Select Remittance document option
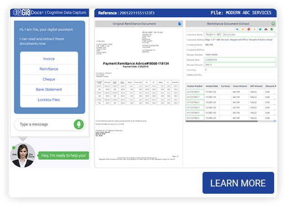Viewport: 286px width, 206px height. click(49, 69)
